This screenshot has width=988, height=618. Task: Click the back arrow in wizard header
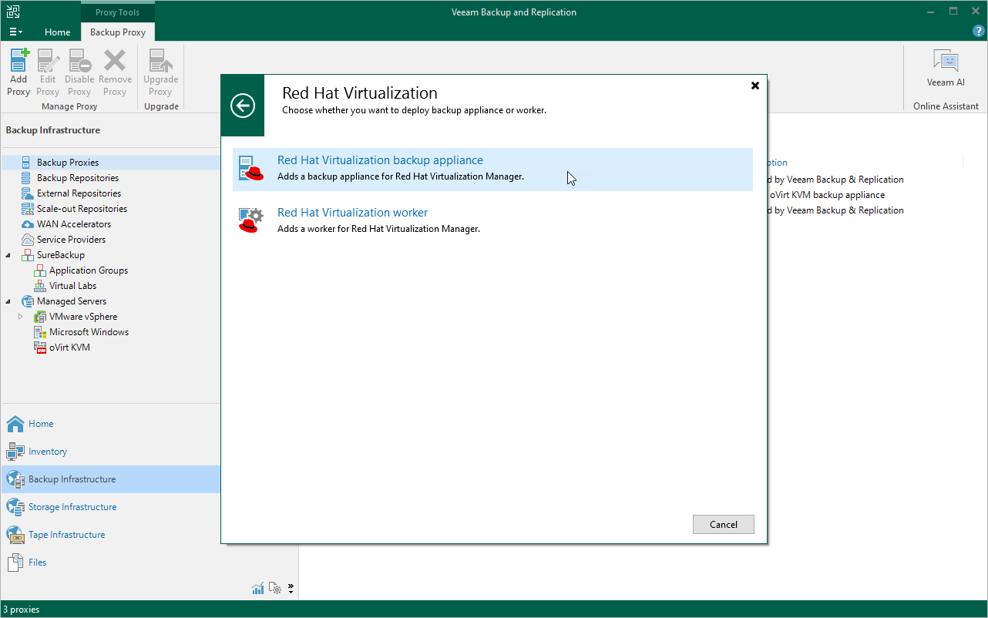click(243, 106)
